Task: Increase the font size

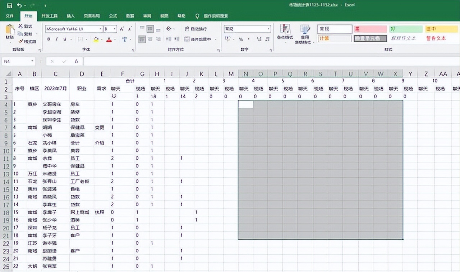Action: [122, 29]
